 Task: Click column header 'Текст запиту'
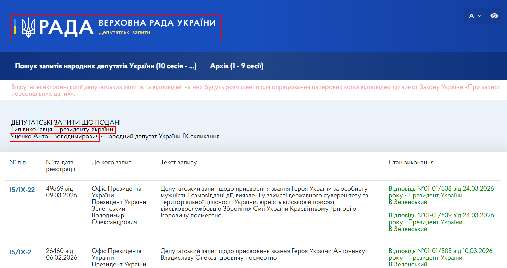coord(179,162)
